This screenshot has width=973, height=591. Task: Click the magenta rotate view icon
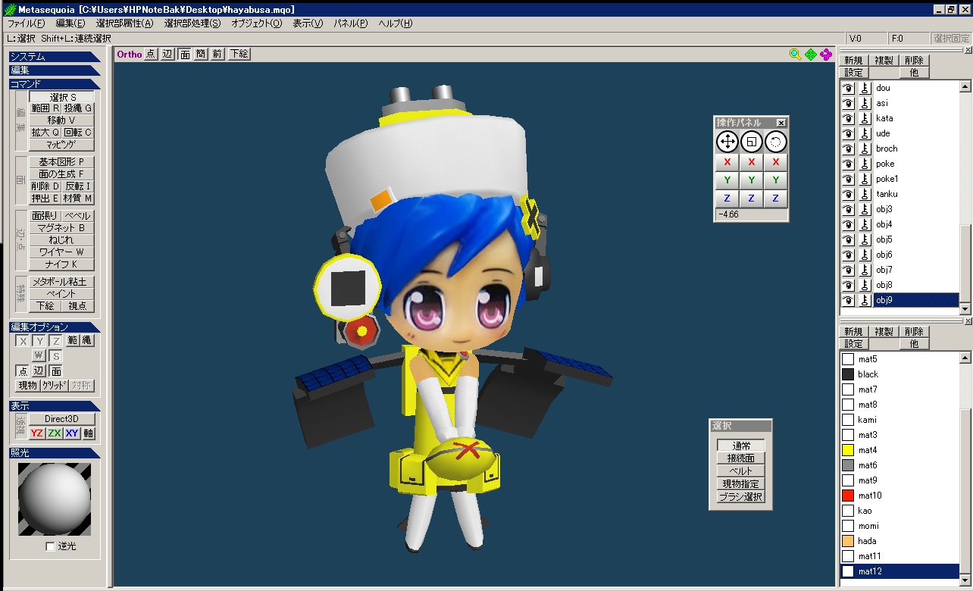(826, 55)
